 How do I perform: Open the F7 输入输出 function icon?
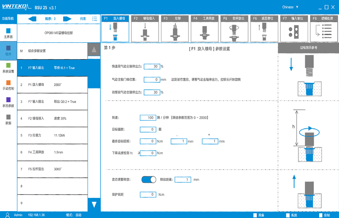(293, 29)
